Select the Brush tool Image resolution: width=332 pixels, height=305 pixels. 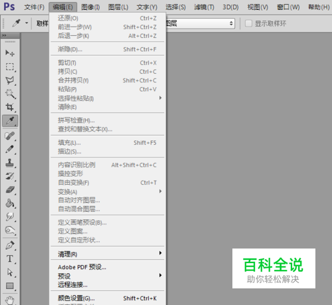tap(10, 150)
